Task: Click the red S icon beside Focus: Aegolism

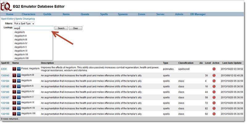Action: coord(14,69)
